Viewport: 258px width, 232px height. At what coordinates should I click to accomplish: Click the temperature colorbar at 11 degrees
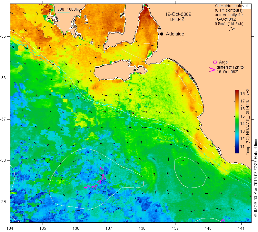click(x=237, y=146)
